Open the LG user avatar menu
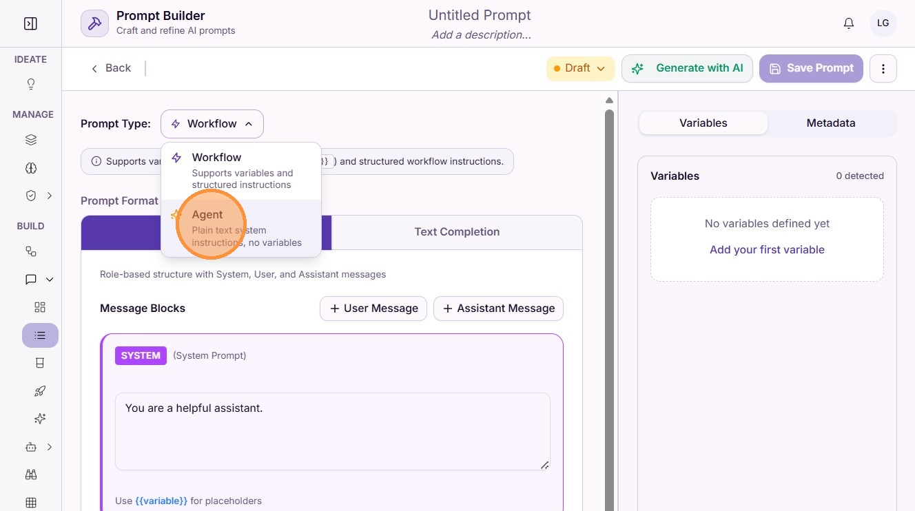The width and height of the screenshot is (915, 511). [883, 23]
